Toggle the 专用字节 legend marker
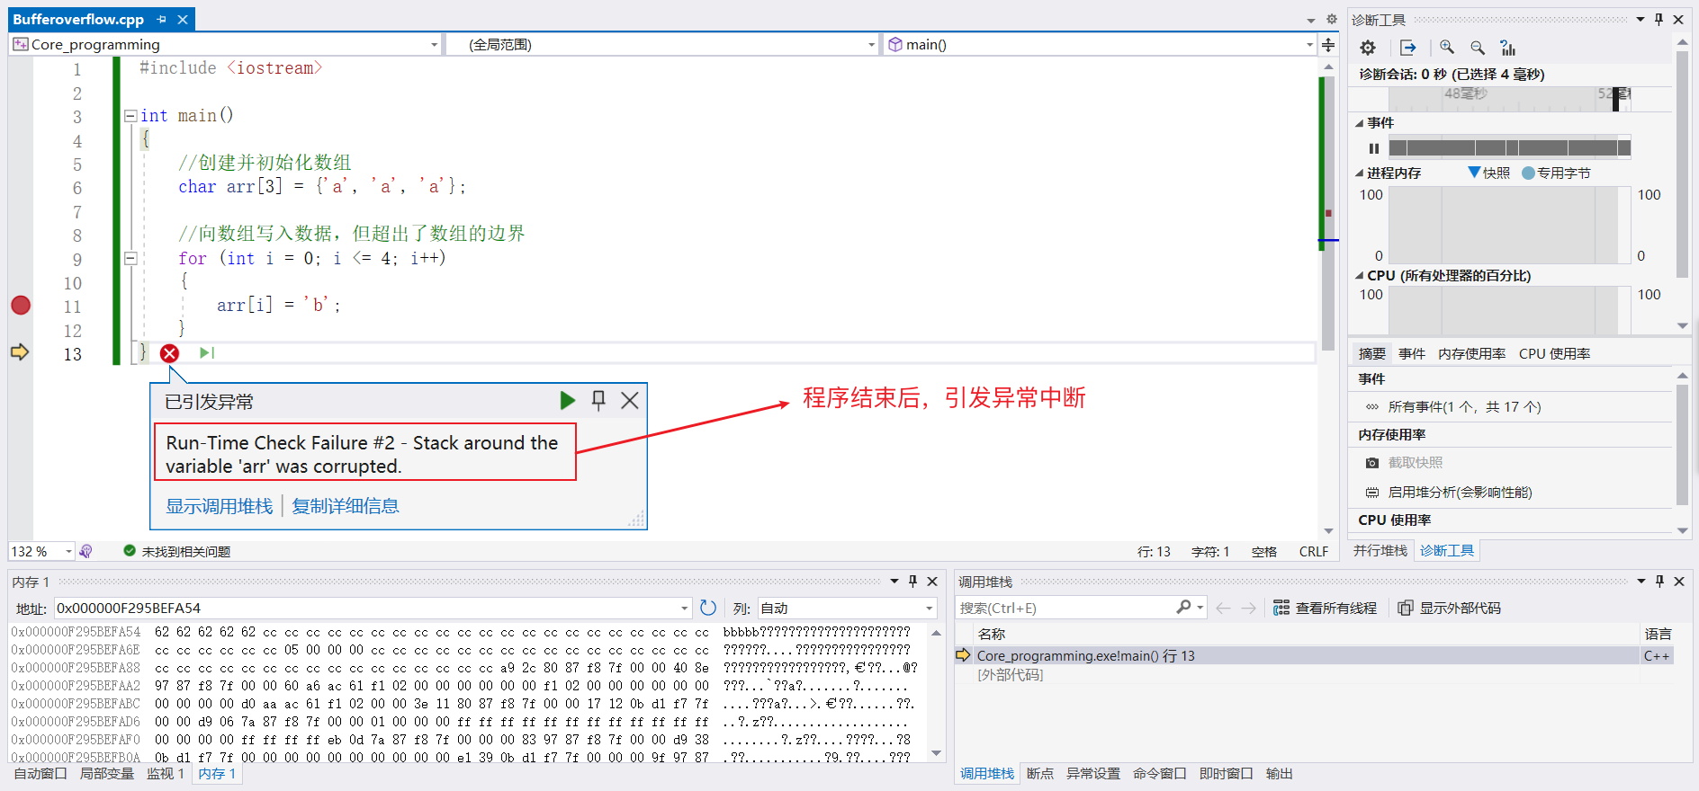1699x791 pixels. (1528, 173)
